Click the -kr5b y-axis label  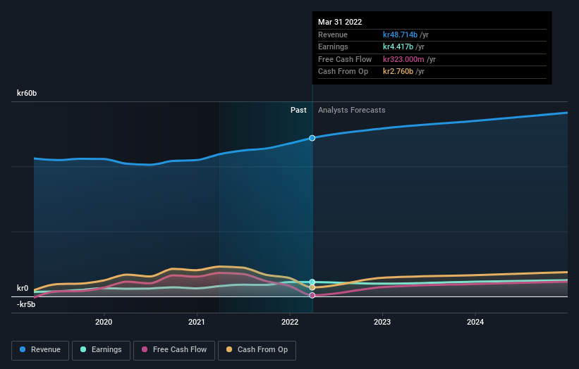coord(26,304)
